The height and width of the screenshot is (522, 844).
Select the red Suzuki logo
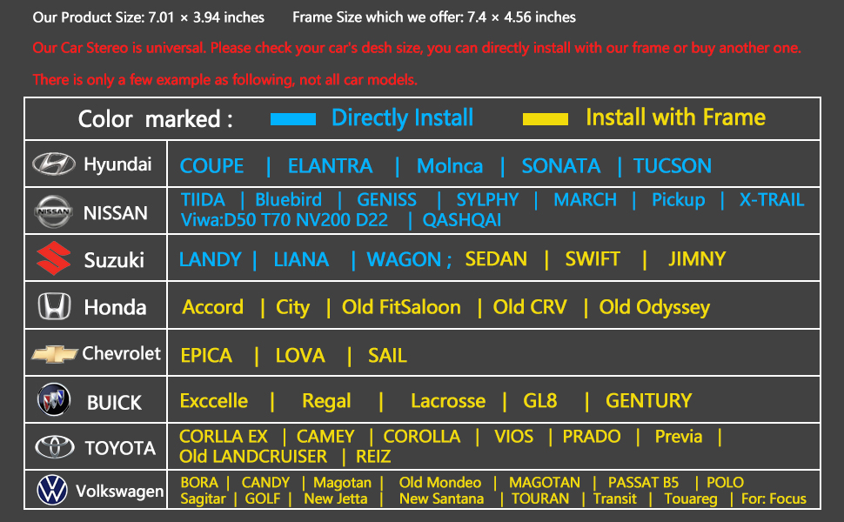(53, 259)
